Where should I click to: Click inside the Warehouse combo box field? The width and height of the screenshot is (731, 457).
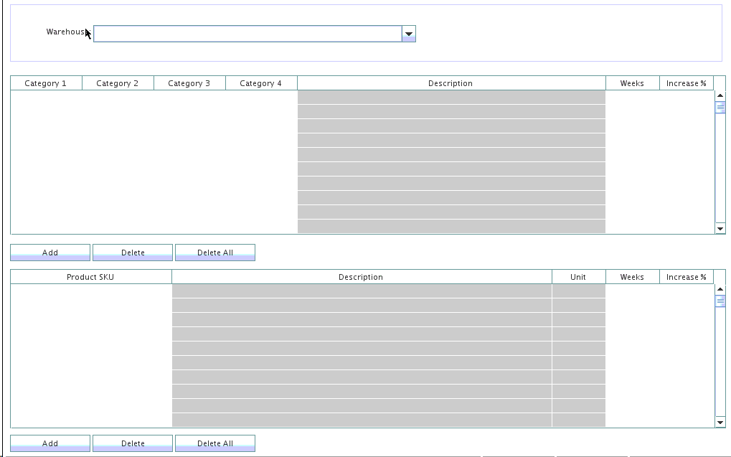click(x=247, y=34)
